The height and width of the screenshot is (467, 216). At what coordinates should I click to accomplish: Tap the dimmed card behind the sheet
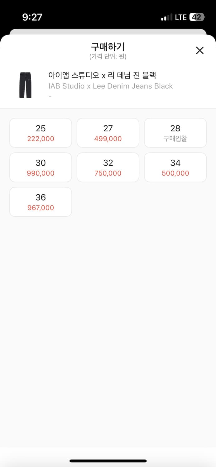coord(108,31)
